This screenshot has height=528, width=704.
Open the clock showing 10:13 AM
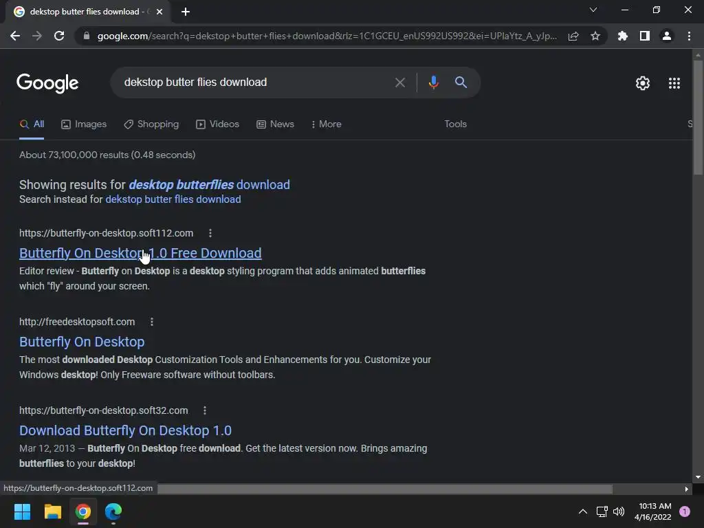point(652,511)
